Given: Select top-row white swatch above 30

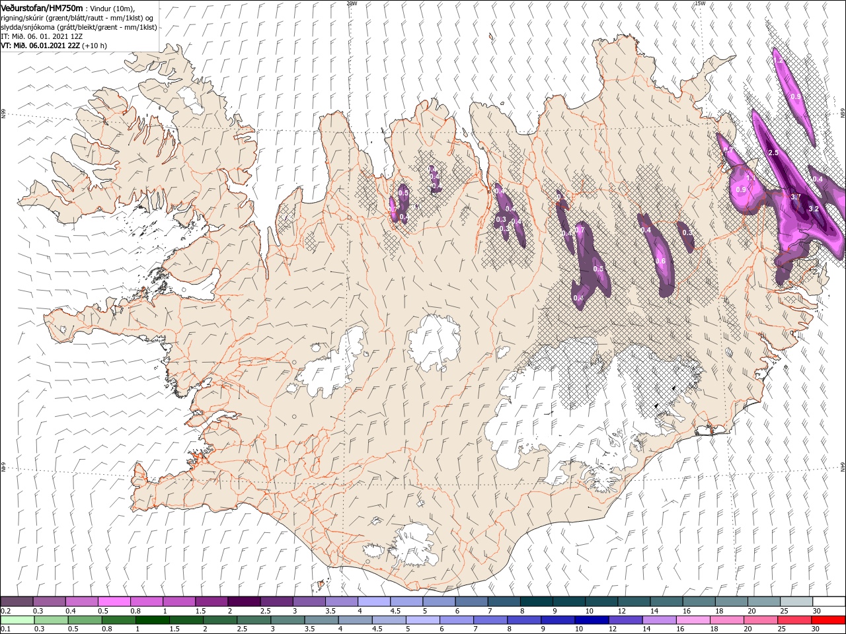Looking at the screenshot, I should (829, 602).
